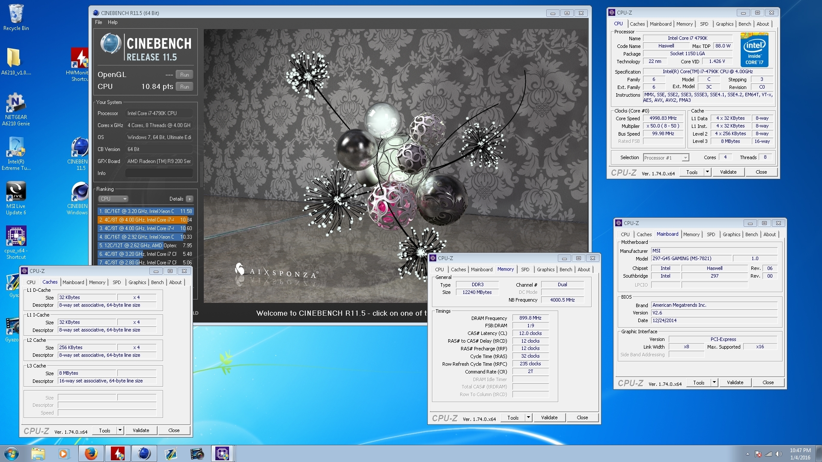This screenshot has height=462, width=822.
Task: Open the Recycle Bin desktop icon
Action: 16,18
